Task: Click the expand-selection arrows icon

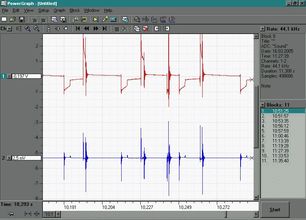Action: tap(28, 214)
